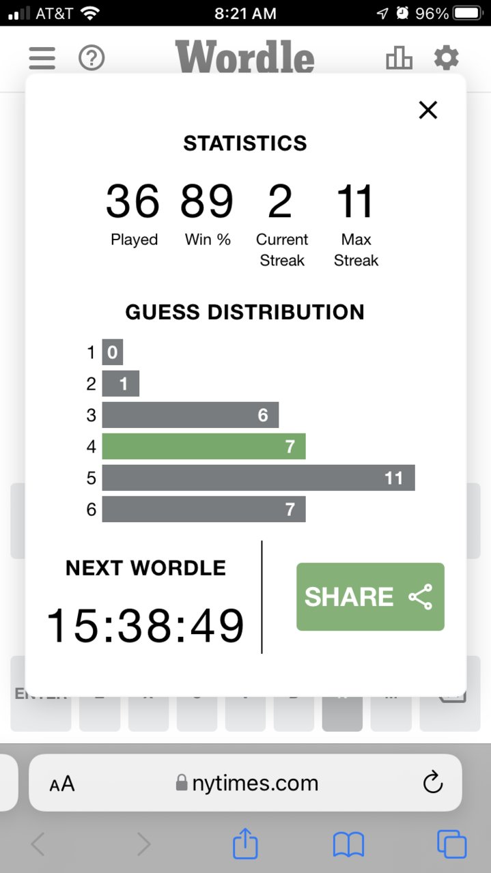The image size is (491, 873).
Task: Open the hamburger menu icon
Action: tap(42, 59)
